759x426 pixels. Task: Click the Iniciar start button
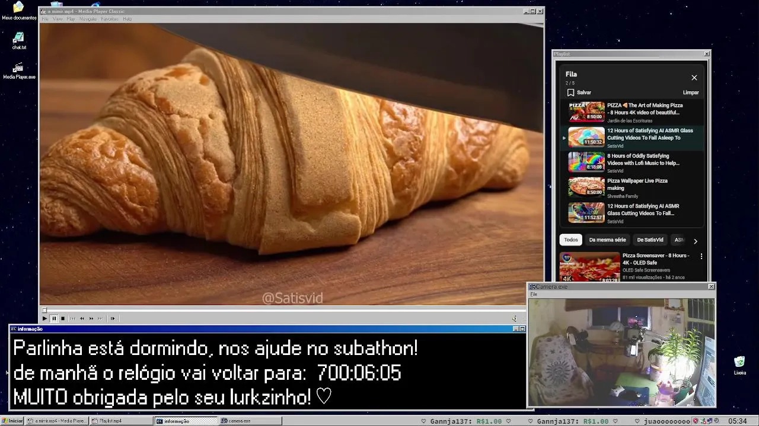12,421
